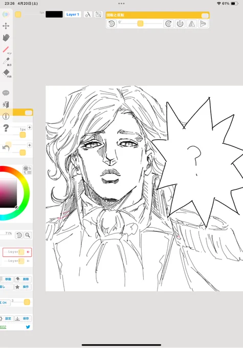Open the speech bubble comment icon

tap(6, 93)
